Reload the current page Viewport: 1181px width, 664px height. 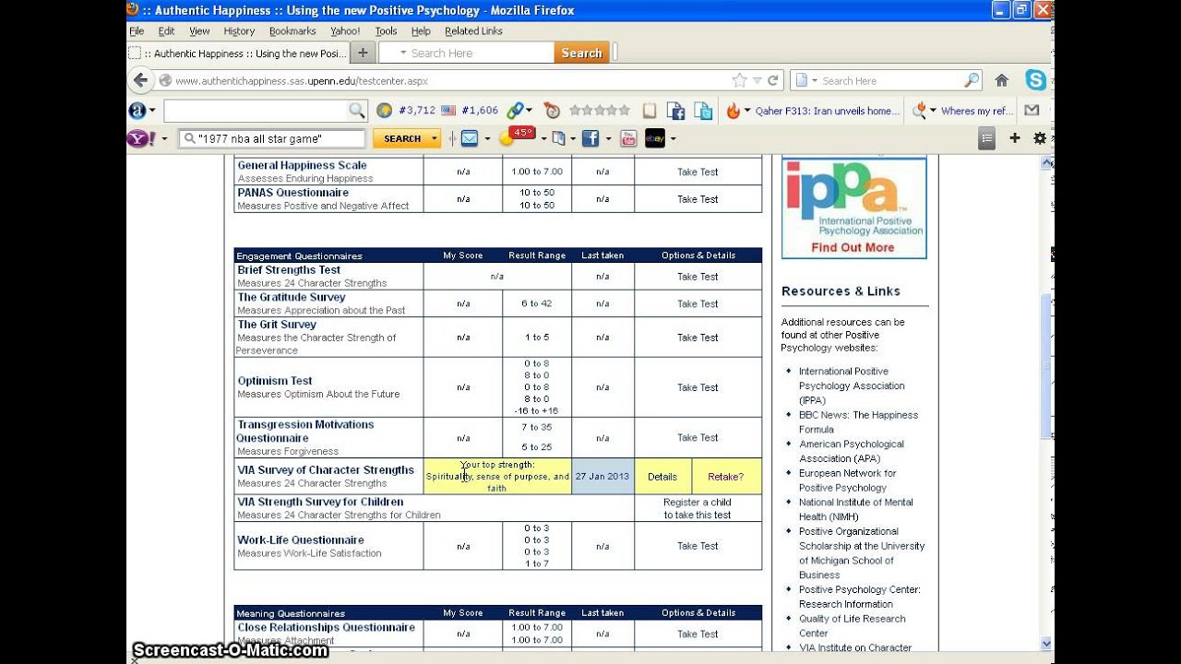point(773,80)
